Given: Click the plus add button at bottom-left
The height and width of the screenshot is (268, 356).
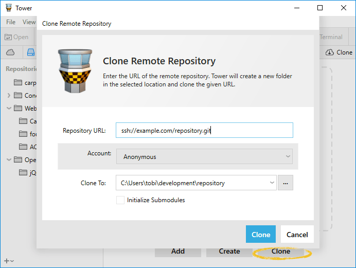Looking at the screenshot, I should pos(7,261).
